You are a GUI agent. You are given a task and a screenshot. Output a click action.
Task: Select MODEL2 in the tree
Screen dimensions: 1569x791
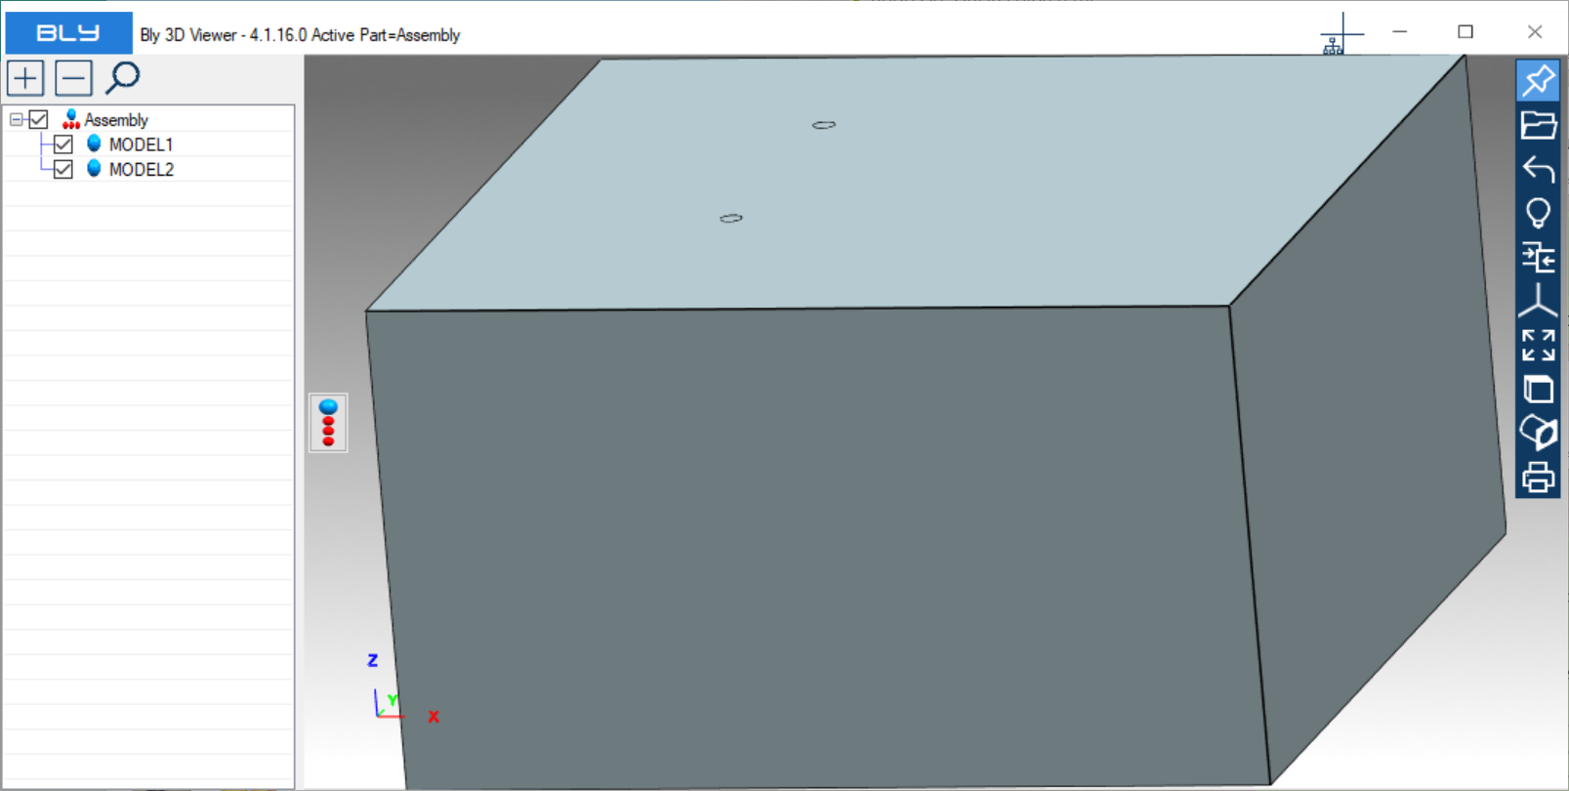(142, 169)
